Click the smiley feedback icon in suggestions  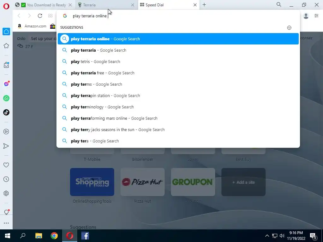click(x=289, y=28)
